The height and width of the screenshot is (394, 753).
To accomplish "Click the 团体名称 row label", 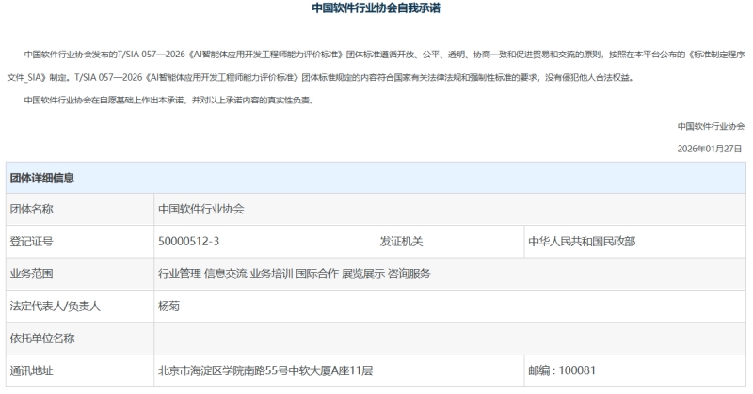I will [31, 210].
